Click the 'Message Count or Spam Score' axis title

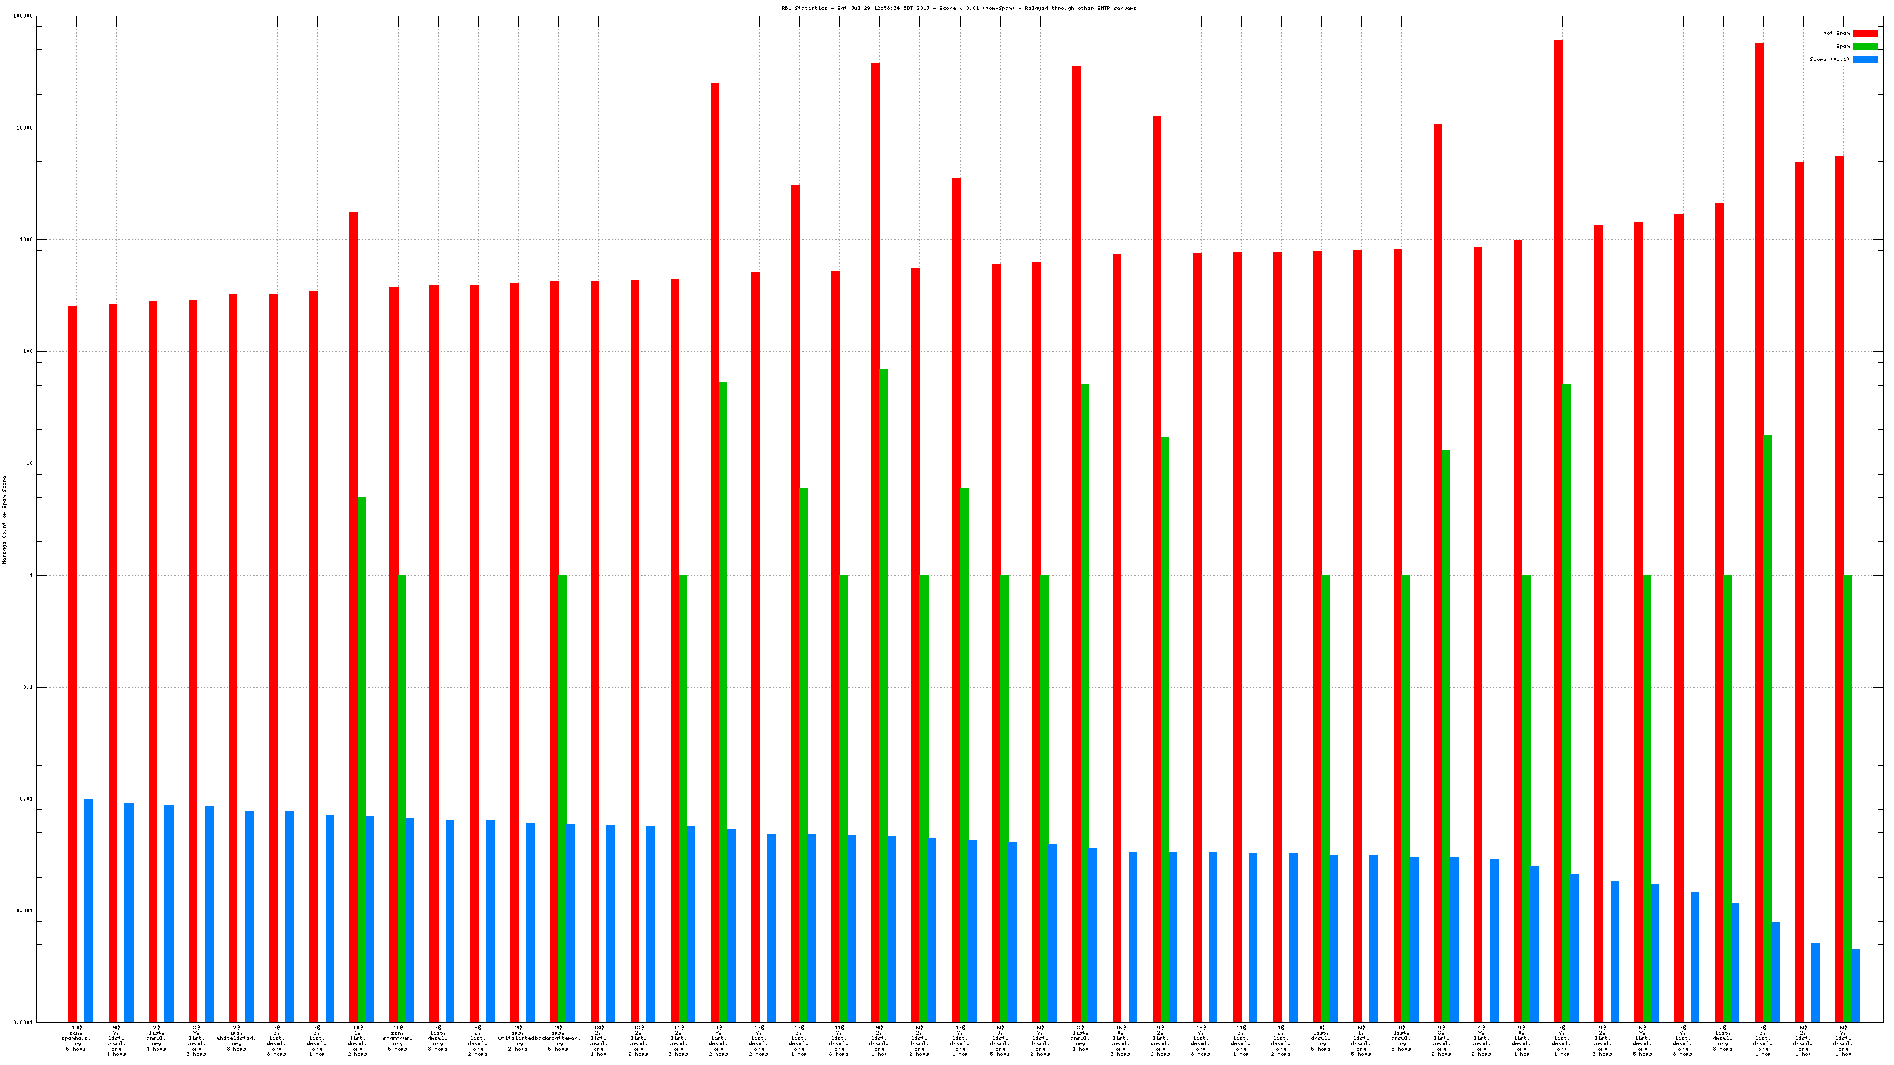(5, 519)
